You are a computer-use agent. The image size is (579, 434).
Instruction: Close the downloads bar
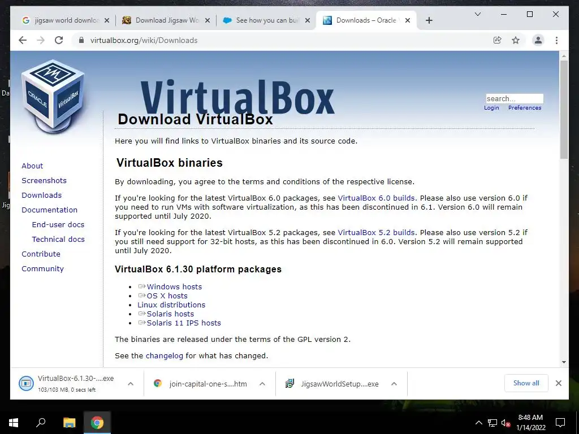pos(558,383)
